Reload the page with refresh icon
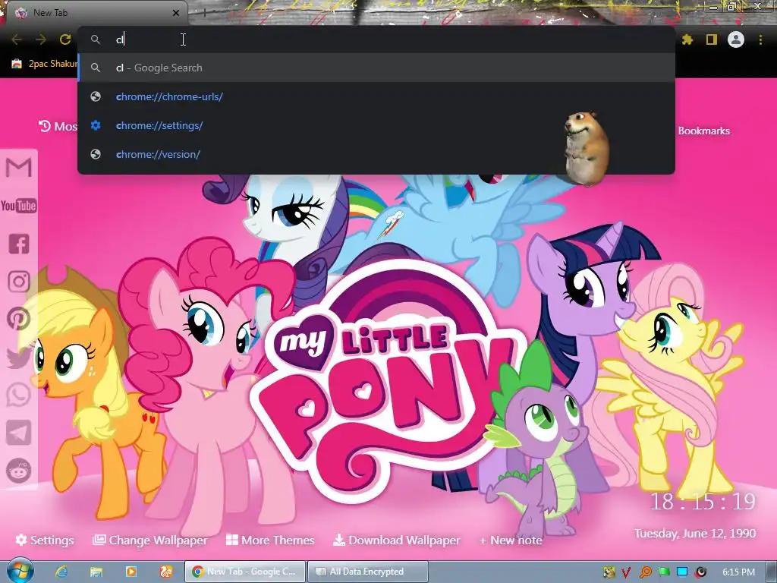 [65, 39]
